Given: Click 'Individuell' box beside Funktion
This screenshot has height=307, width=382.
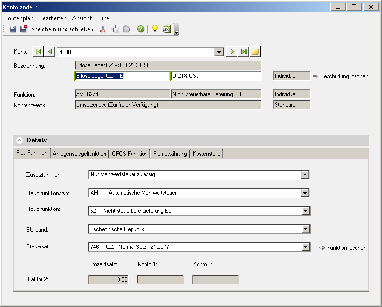Looking at the screenshot, I should click(x=291, y=94).
